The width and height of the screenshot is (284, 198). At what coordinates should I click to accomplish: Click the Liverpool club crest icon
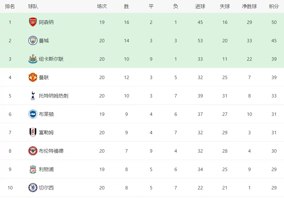coord(33,169)
